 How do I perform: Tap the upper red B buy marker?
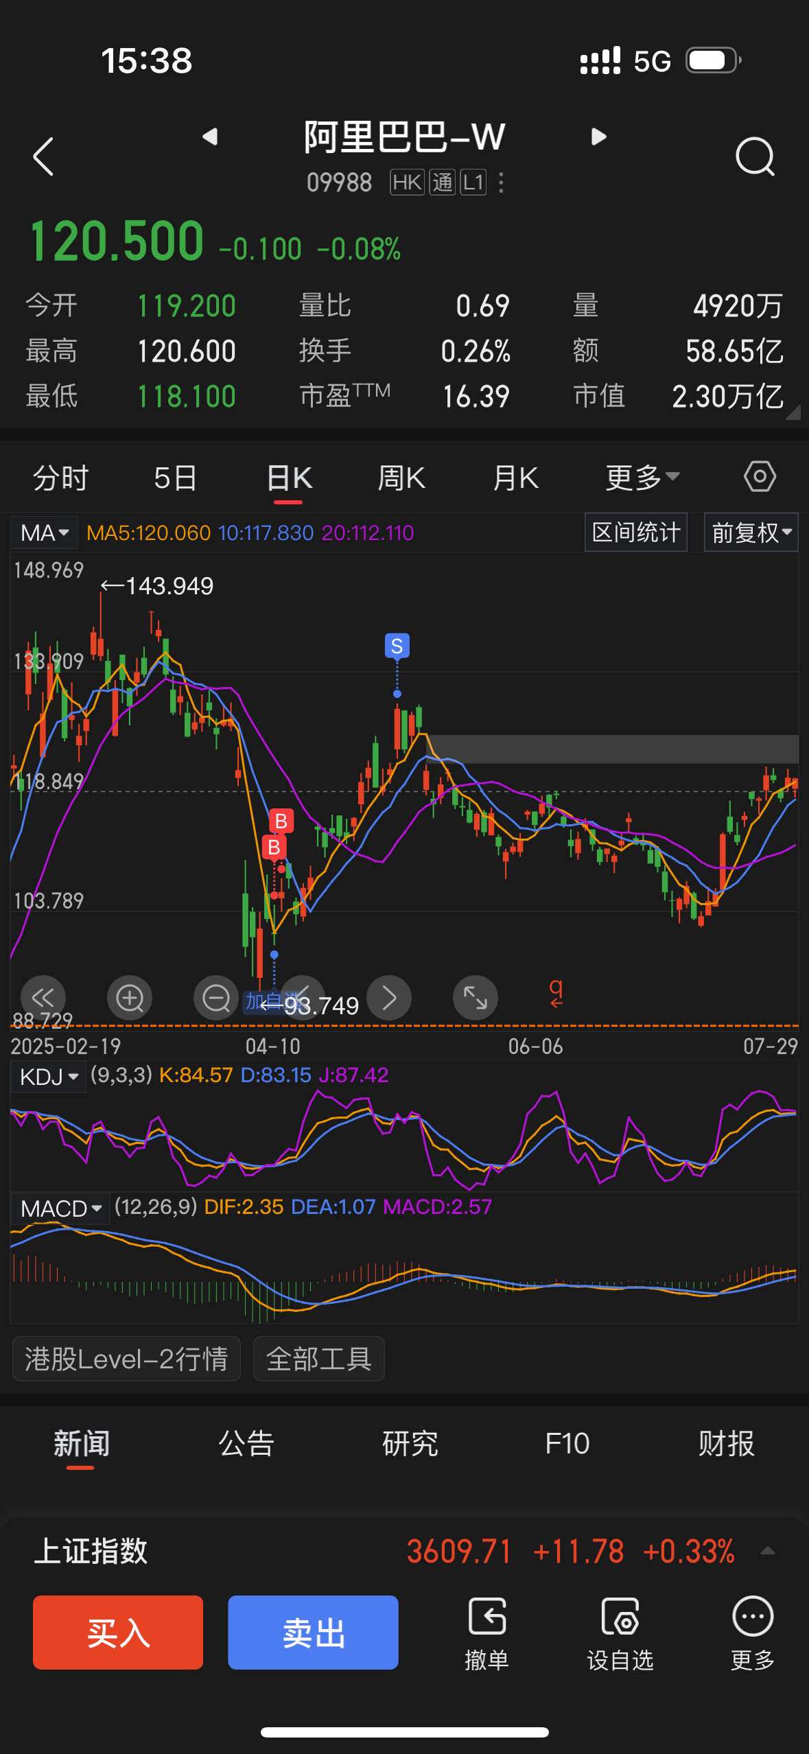point(281,821)
